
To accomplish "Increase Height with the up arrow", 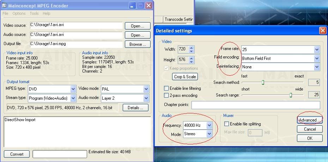I will [x=192, y=58].
